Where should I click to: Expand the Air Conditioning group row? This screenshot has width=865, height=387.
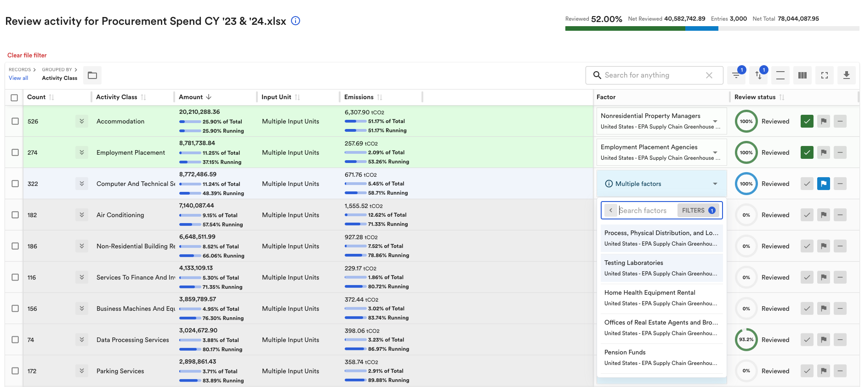tap(82, 215)
